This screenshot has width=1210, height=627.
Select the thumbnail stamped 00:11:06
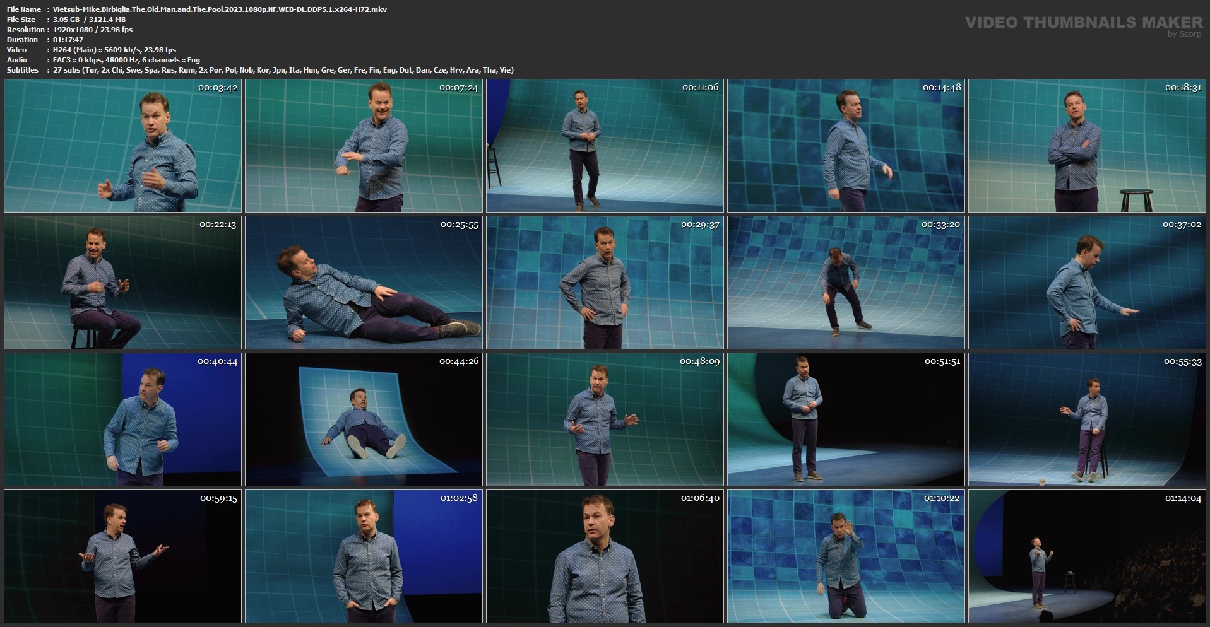click(x=605, y=146)
